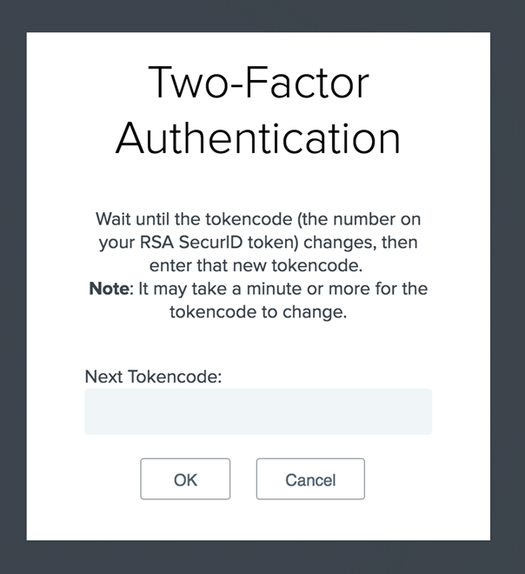Click the 'Next Tokencode:' label
Viewport: 525px width, 574px height.
point(154,377)
